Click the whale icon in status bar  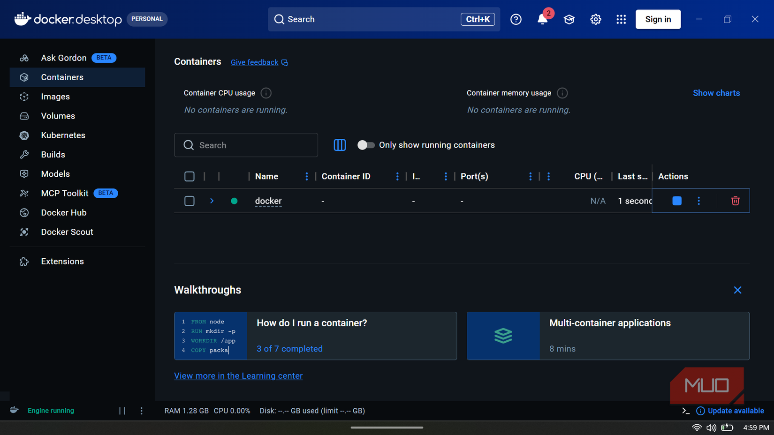point(14,410)
